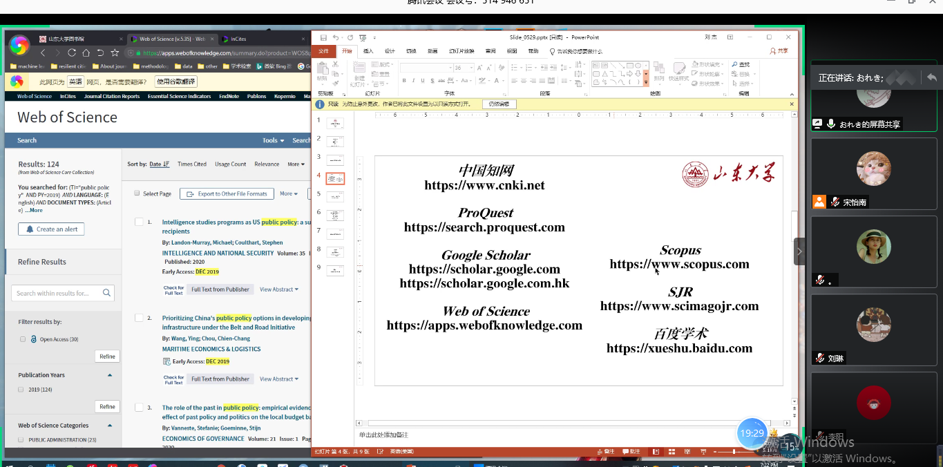Click Times Cited sort option
Viewport: 943px width, 467px height.
coord(192,164)
